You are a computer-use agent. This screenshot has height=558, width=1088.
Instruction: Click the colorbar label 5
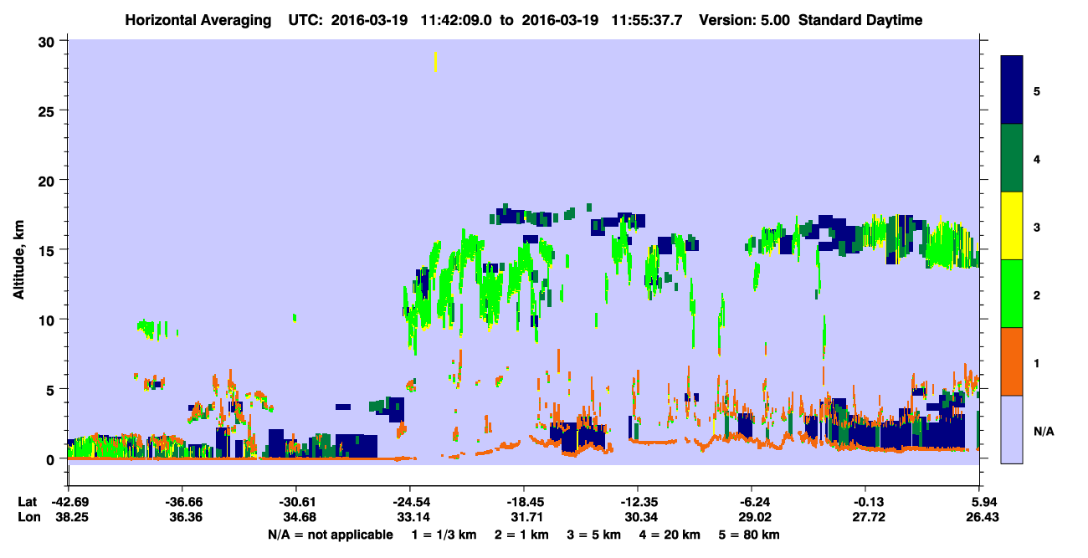(x=1037, y=90)
